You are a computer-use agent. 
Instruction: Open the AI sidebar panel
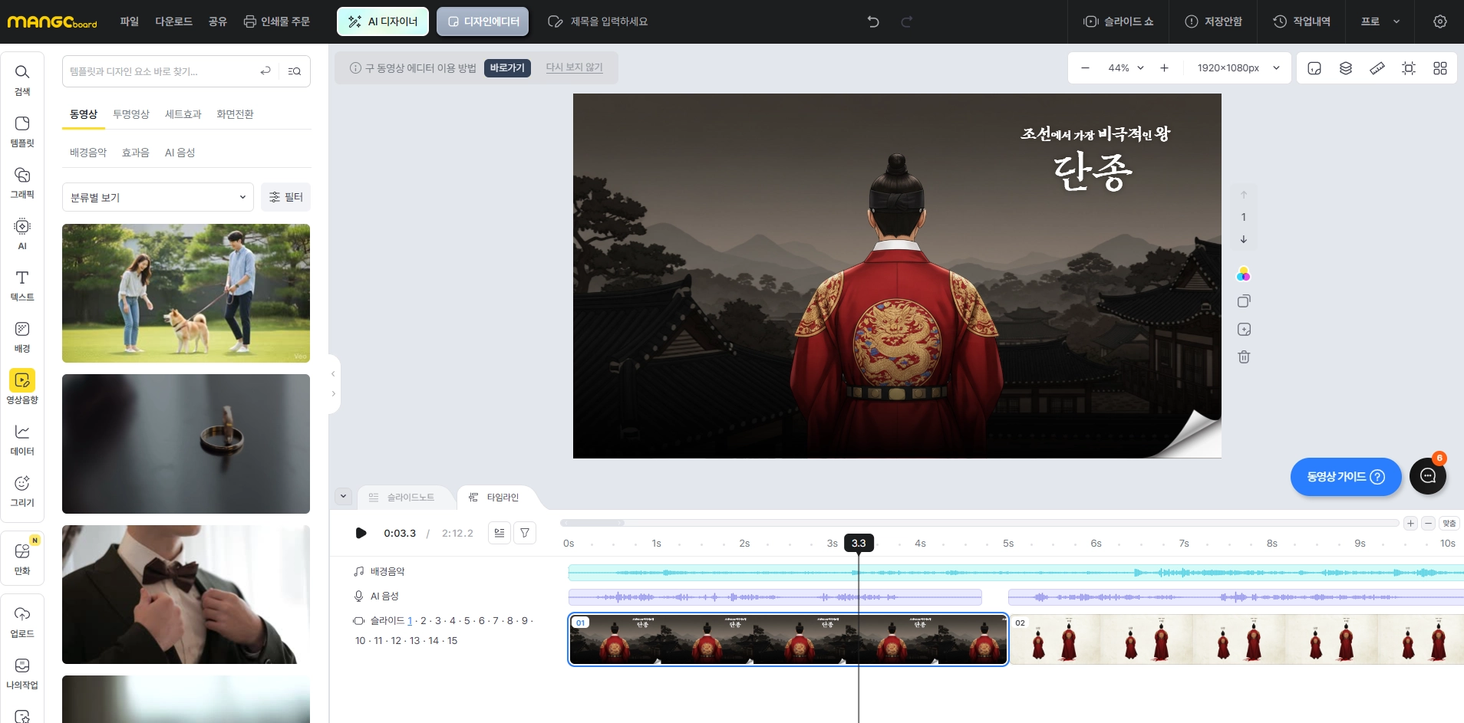tap(22, 234)
